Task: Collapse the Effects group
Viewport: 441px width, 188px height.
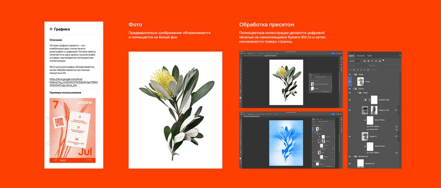Action: click(353, 89)
